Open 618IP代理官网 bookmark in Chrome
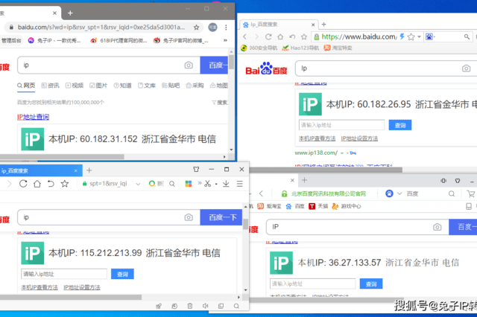 [119, 40]
